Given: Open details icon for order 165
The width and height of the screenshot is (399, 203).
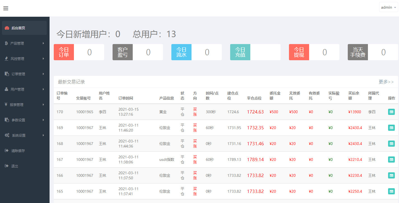Looking at the screenshot, I should click(x=391, y=191).
